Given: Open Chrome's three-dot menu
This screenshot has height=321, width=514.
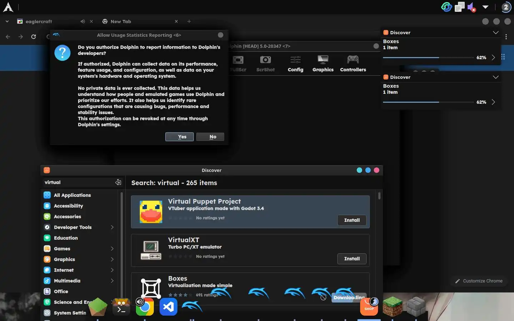Looking at the screenshot, I should [x=506, y=36].
